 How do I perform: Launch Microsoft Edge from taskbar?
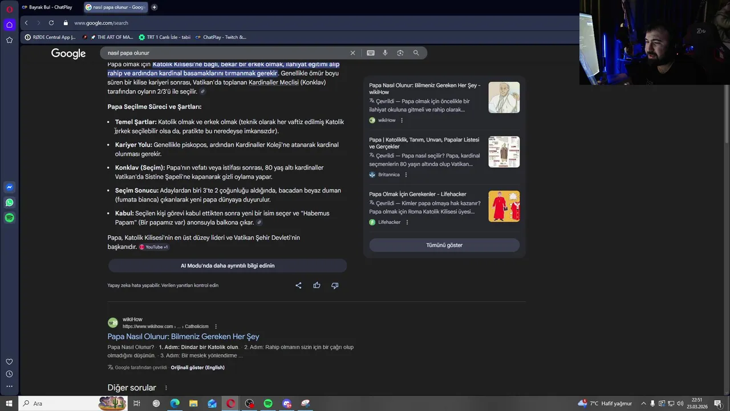click(175, 404)
